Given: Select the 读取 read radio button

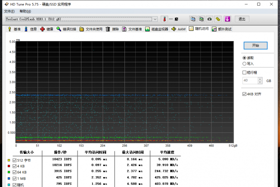Looking at the screenshot, I should coord(244,58).
